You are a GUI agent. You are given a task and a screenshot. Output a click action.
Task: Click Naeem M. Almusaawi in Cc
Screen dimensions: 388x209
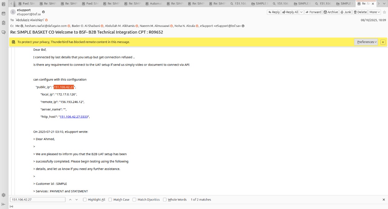coord(154,26)
